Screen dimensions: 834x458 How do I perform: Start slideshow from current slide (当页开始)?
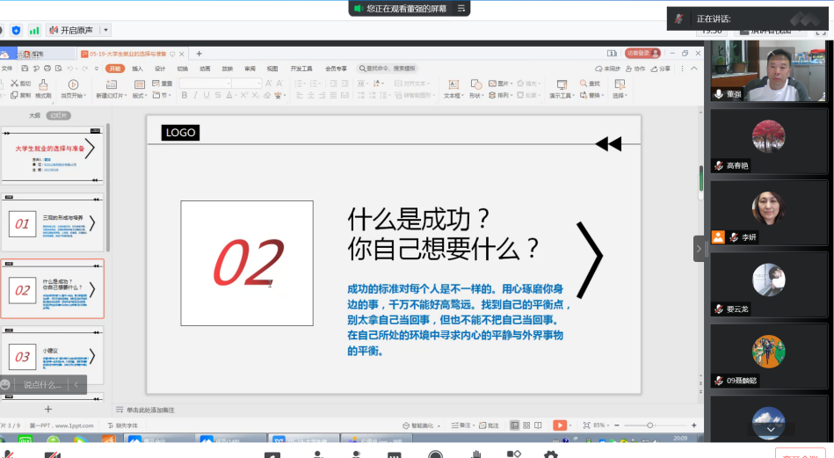click(73, 90)
